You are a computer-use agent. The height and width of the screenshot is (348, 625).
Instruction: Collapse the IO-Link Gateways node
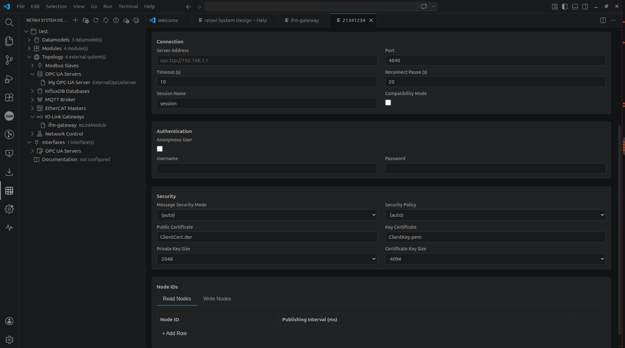coord(32,117)
